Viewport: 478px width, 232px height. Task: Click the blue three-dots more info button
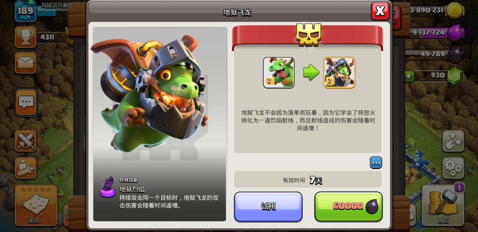pos(376,163)
